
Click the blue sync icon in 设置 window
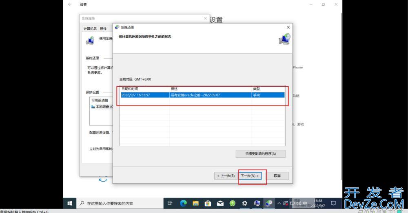point(103,179)
